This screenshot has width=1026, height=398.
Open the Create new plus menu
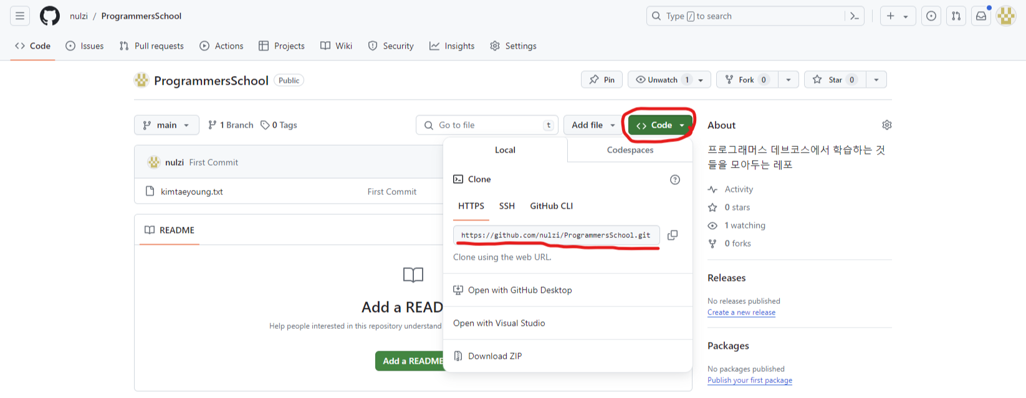coord(898,16)
